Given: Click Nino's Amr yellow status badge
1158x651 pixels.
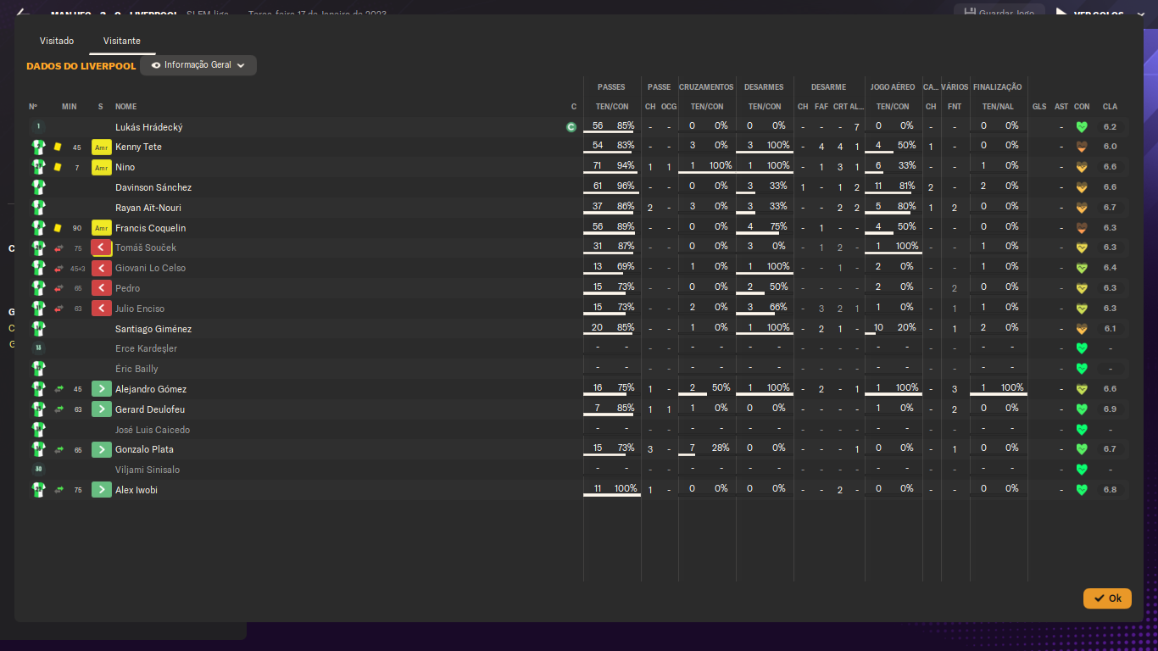Looking at the screenshot, I should (x=102, y=167).
